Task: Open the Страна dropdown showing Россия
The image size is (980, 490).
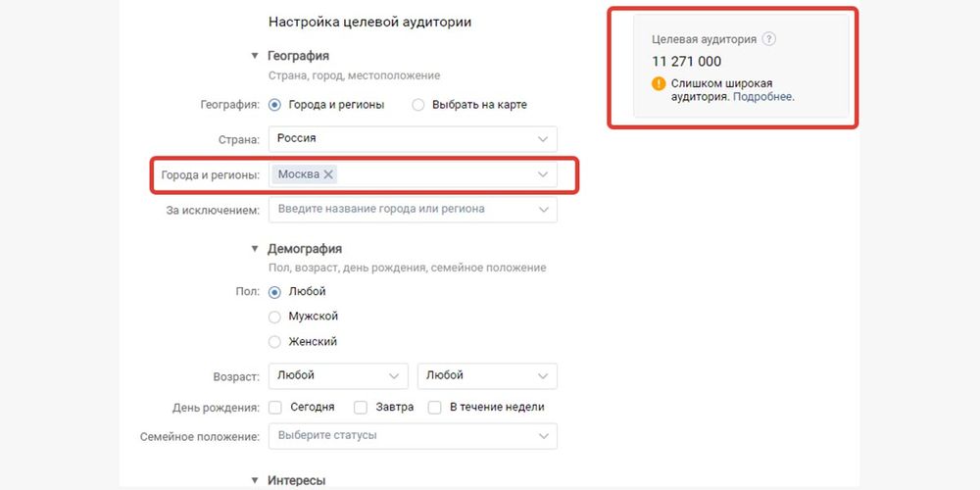Action: click(413, 139)
